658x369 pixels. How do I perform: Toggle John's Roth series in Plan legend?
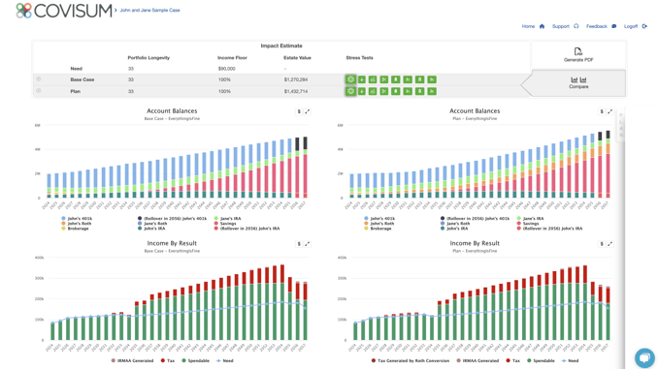pyautogui.click(x=378, y=224)
